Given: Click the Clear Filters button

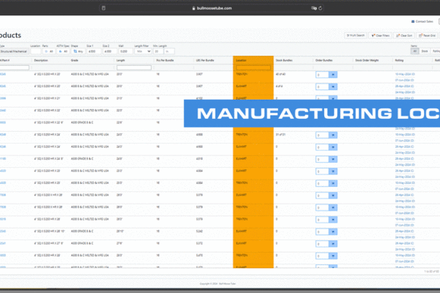Looking at the screenshot, I should [x=379, y=35].
